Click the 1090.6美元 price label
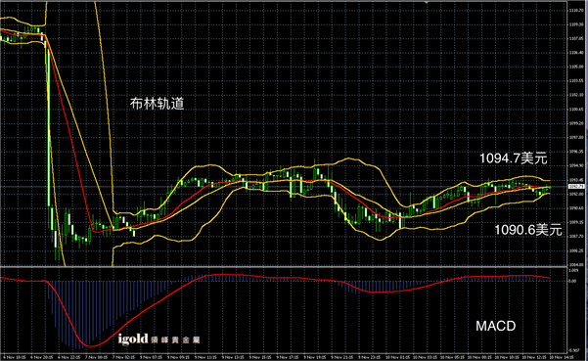 click(x=528, y=230)
